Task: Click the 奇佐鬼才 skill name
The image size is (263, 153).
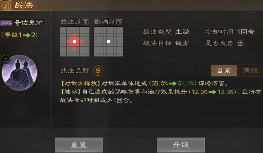Action: (28, 23)
